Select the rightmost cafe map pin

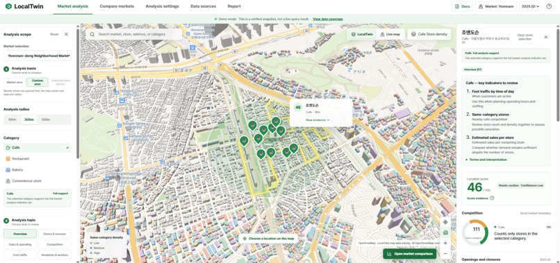point(294,149)
